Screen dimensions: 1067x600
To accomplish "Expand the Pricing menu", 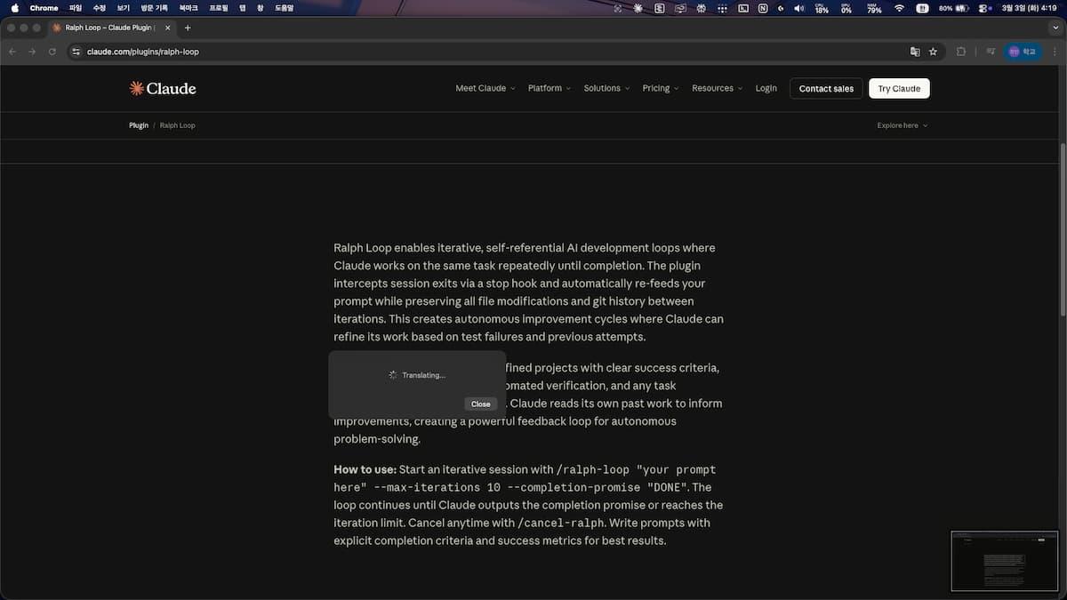I will click(661, 88).
